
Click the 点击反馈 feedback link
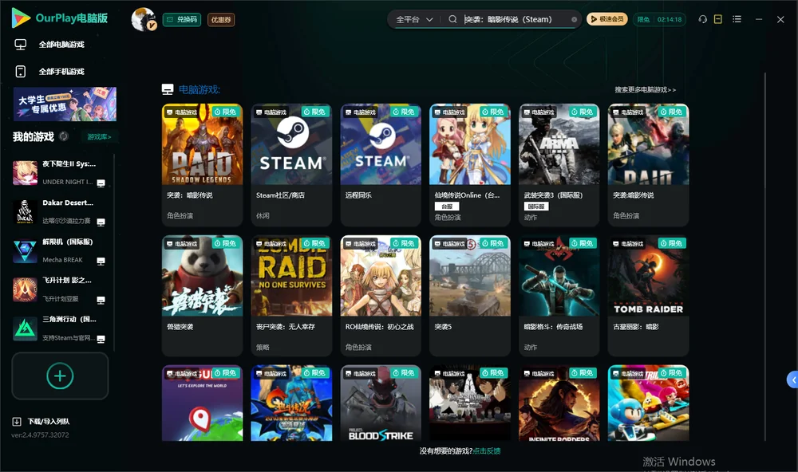tap(487, 450)
